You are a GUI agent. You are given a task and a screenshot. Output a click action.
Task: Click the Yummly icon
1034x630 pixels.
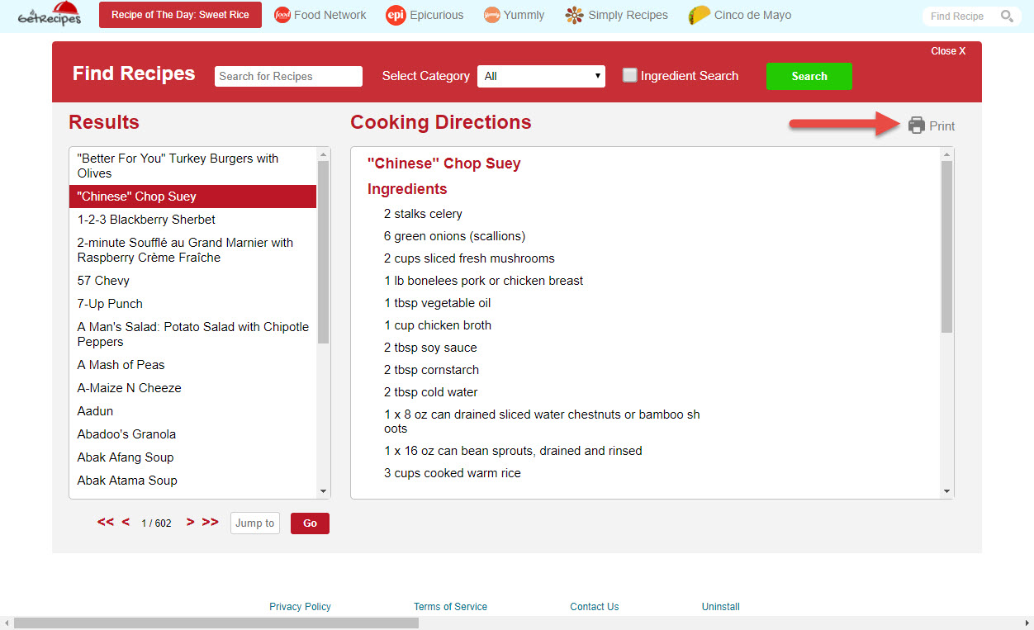point(492,15)
